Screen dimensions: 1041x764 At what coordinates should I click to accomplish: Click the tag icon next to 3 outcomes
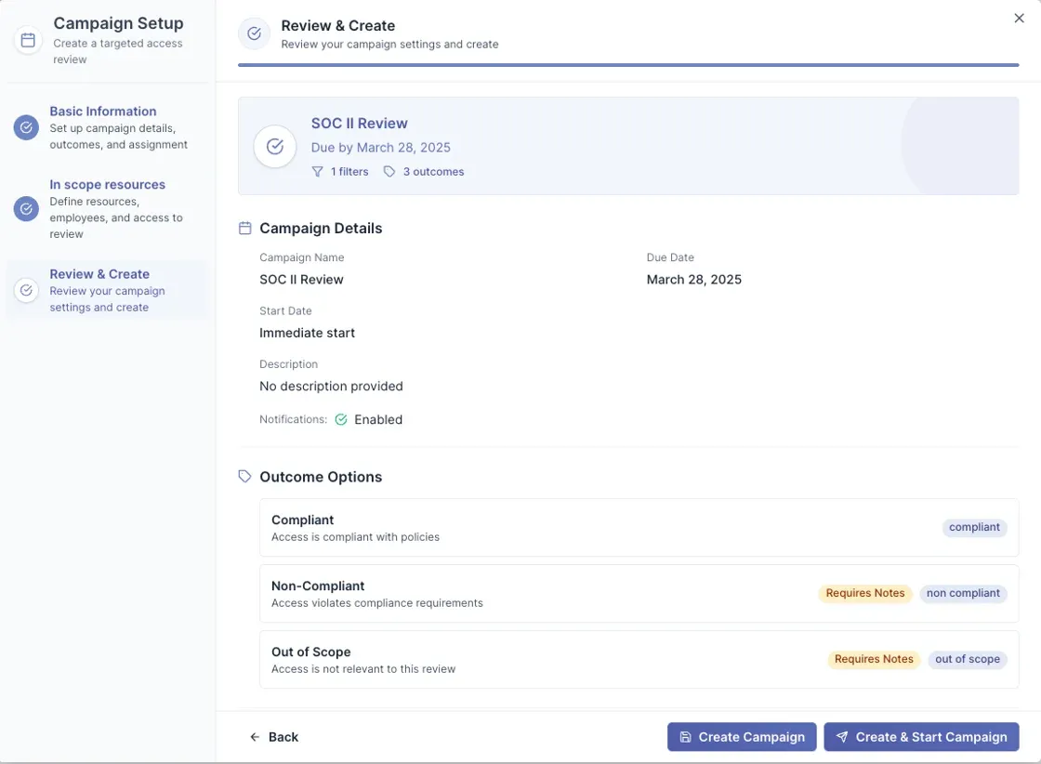(x=389, y=172)
